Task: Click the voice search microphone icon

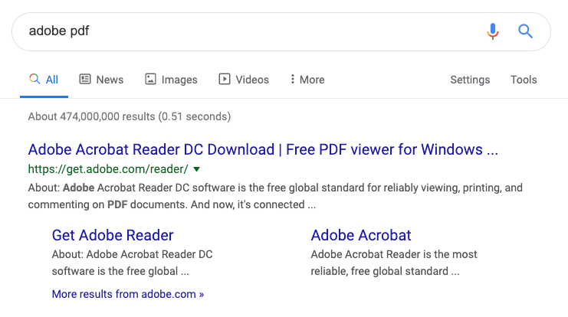Action: pyautogui.click(x=493, y=31)
